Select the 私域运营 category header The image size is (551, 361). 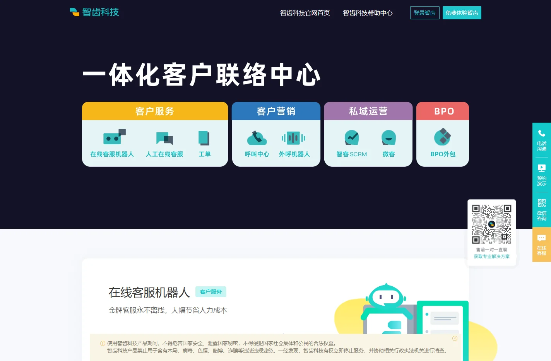[368, 111]
